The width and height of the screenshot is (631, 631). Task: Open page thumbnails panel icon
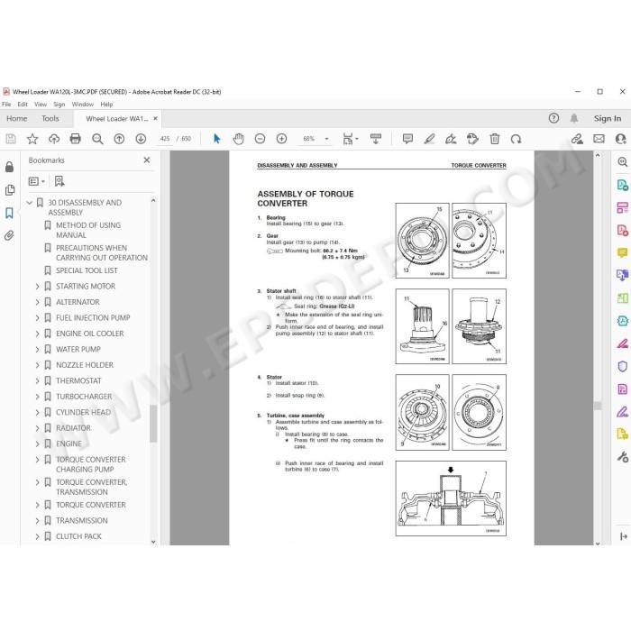tap(10, 190)
